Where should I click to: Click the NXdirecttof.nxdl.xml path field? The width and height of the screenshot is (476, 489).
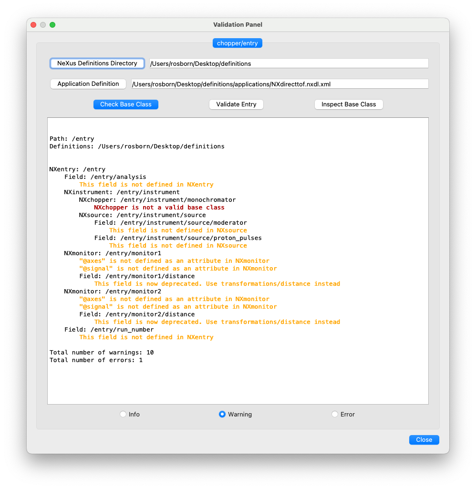[279, 84]
